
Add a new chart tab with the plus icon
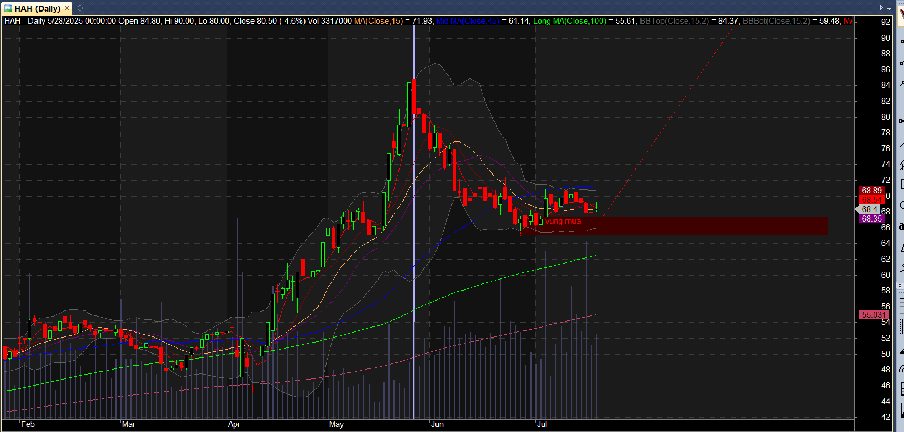(x=80, y=8)
